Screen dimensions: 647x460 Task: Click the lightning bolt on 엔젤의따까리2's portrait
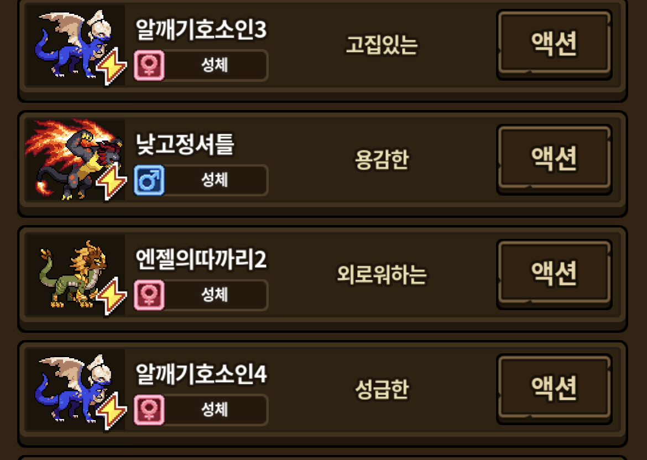pyautogui.click(x=111, y=296)
